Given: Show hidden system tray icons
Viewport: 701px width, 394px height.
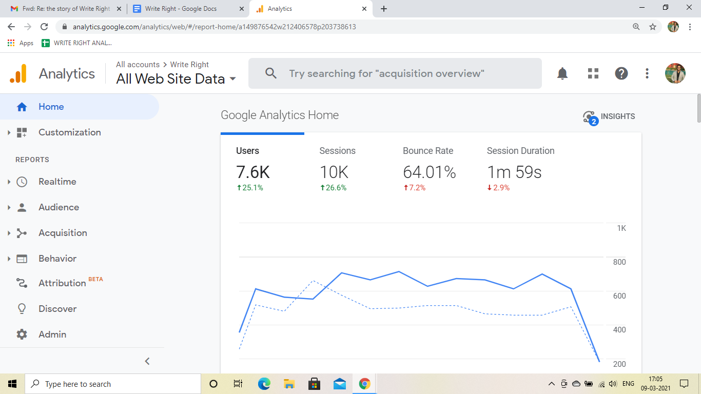Looking at the screenshot, I should [x=552, y=384].
